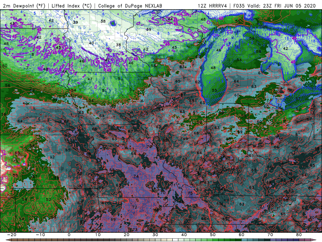Click the left arrow end of color bar
322x242 pixels.
[8, 240]
